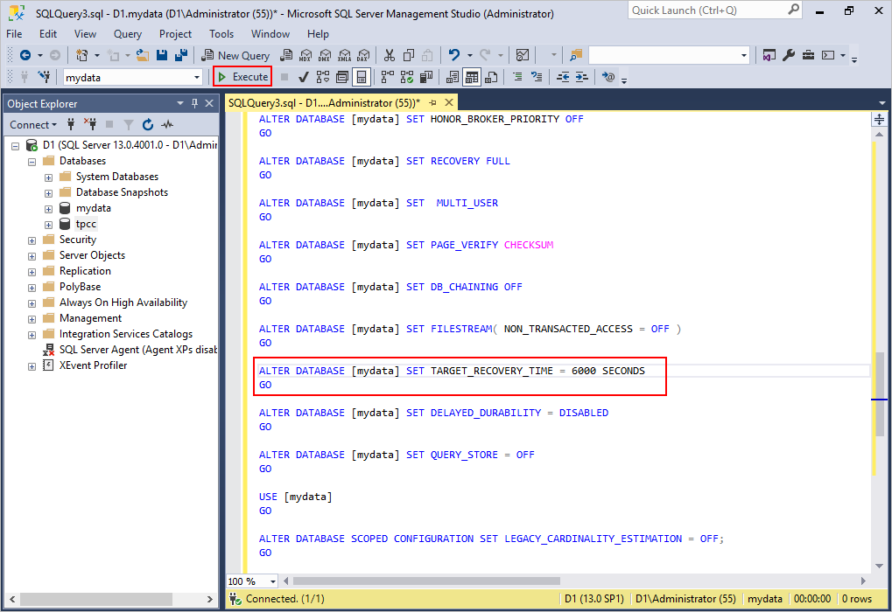Open the Query menu
This screenshot has height=612, width=892.
click(128, 34)
